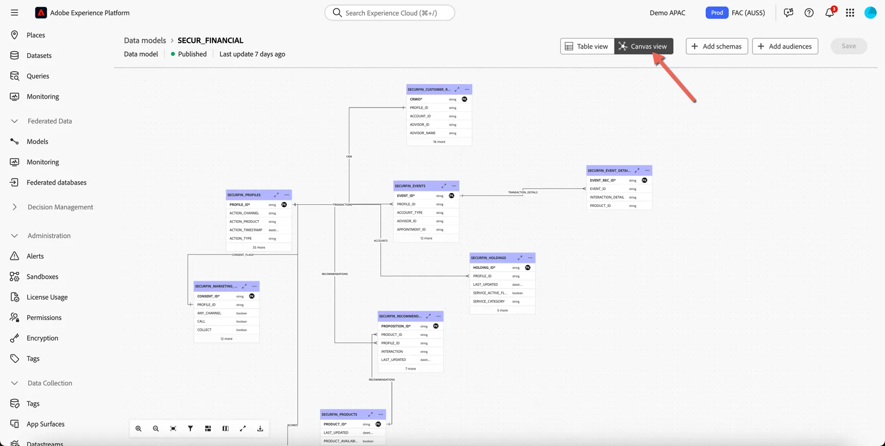The width and height of the screenshot is (885, 446).
Task: Open Permissions in the sidebar
Action: coord(44,318)
